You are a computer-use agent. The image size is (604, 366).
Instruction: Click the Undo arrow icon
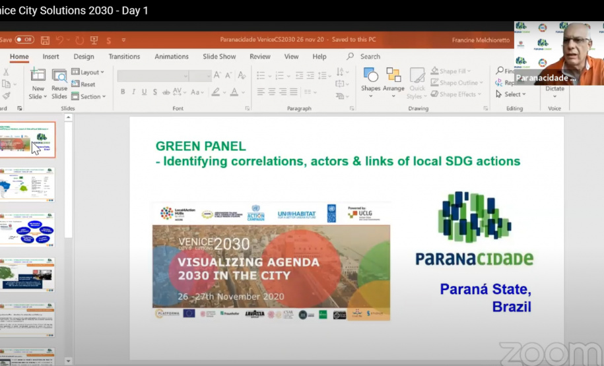click(x=59, y=40)
